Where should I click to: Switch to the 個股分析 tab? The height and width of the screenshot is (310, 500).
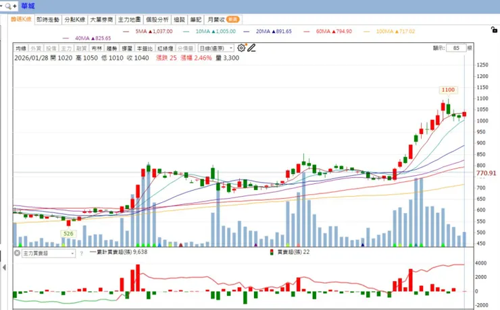point(157,20)
